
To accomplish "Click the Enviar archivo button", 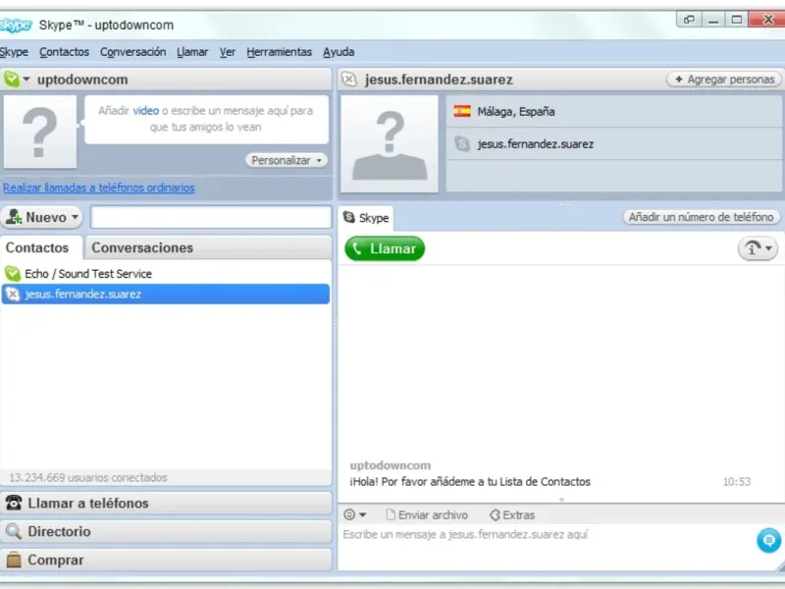I will (427, 514).
